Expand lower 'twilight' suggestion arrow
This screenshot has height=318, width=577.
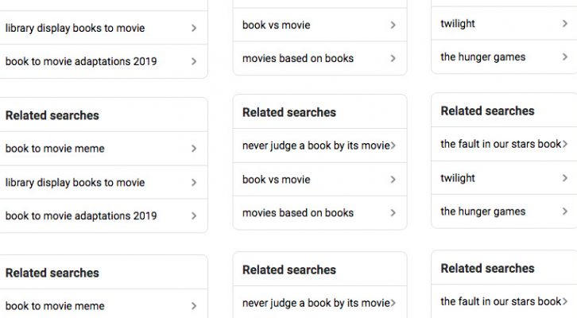pyautogui.click(x=565, y=178)
